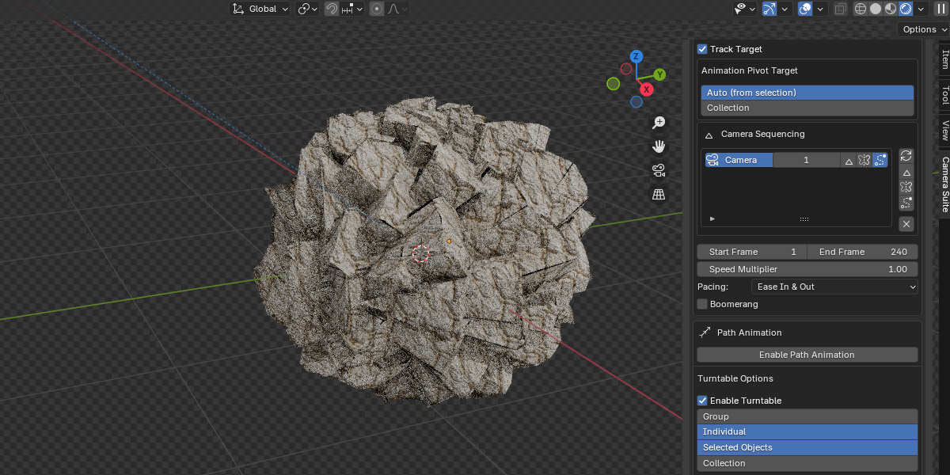Click Enable Path Animation button
Viewport: 950px width, 475px height.
pos(807,355)
